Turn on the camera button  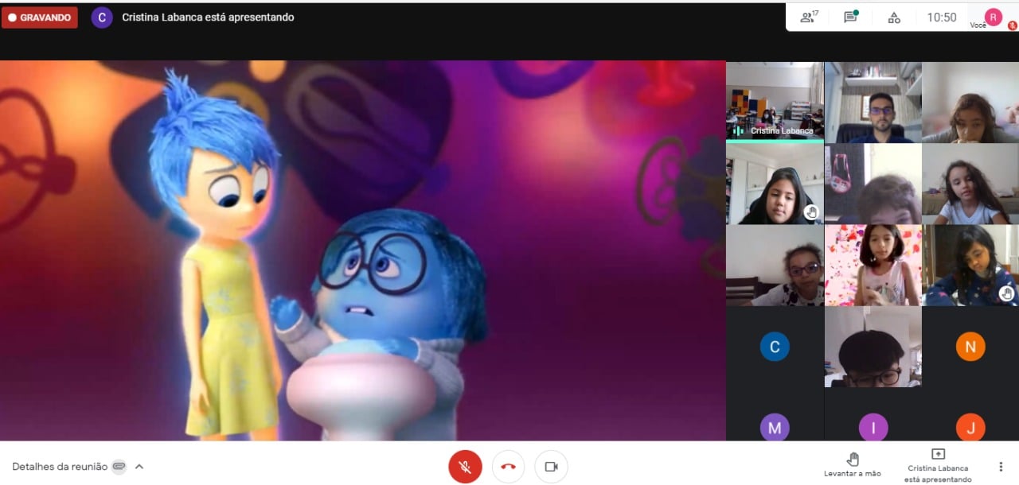click(551, 467)
